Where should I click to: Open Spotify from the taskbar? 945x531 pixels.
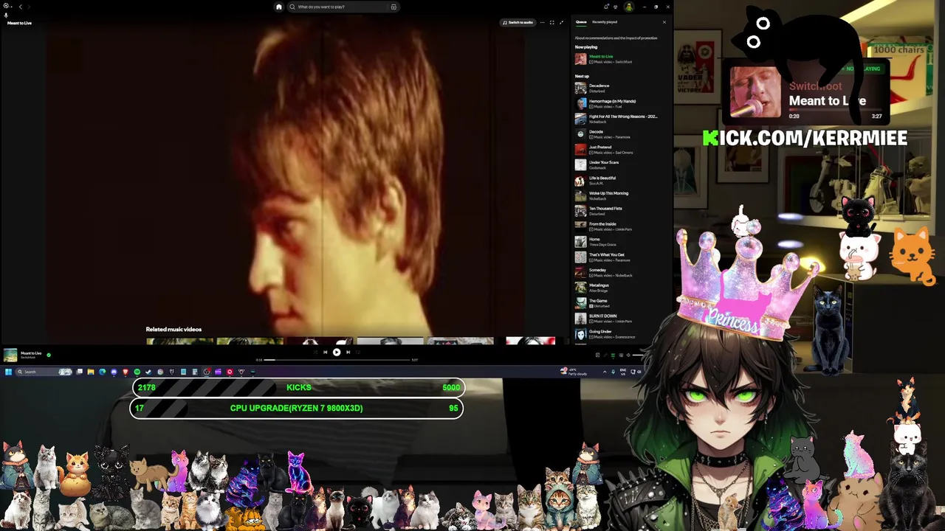[x=137, y=372]
